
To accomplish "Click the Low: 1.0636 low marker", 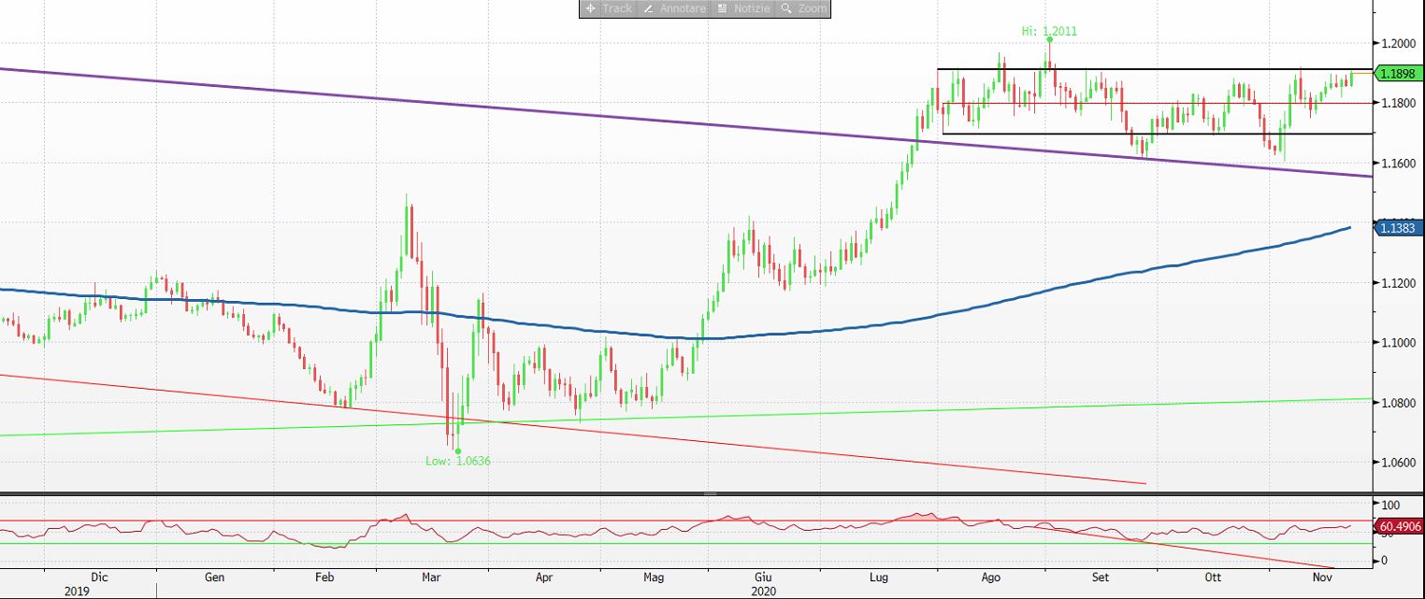I will pos(458,461).
